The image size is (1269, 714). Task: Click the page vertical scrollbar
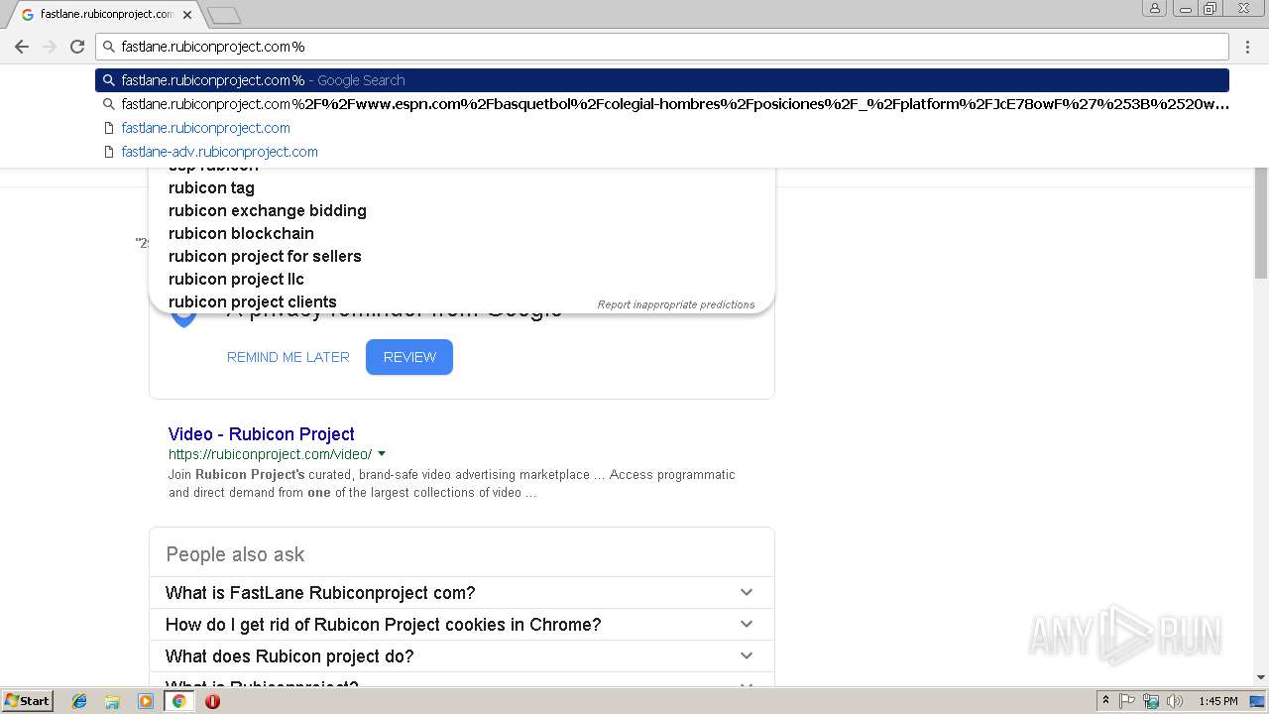pyautogui.click(x=1261, y=223)
